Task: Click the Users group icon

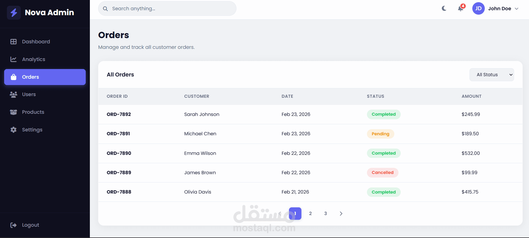Action: click(x=14, y=94)
